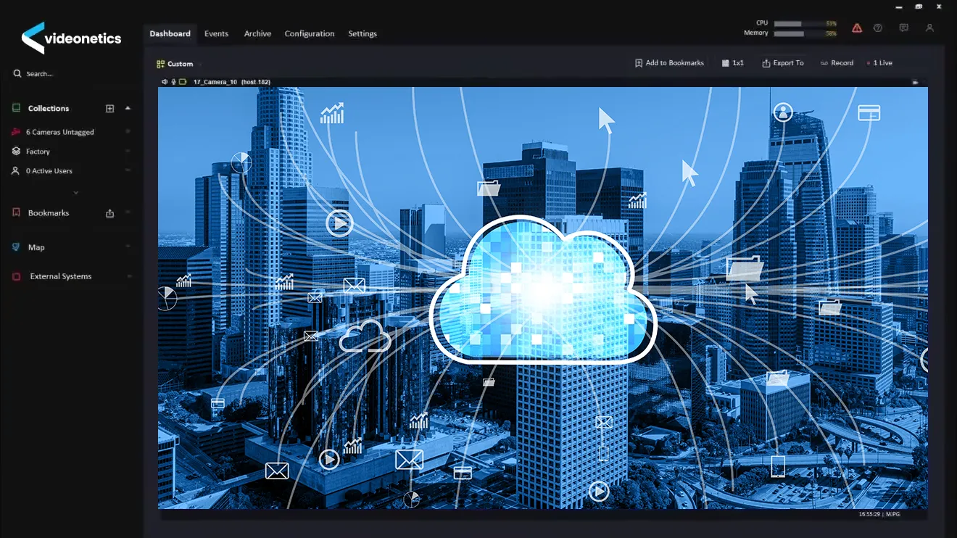Open the user profile icon
This screenshot has width=957, height=538.
pos(929,28)
